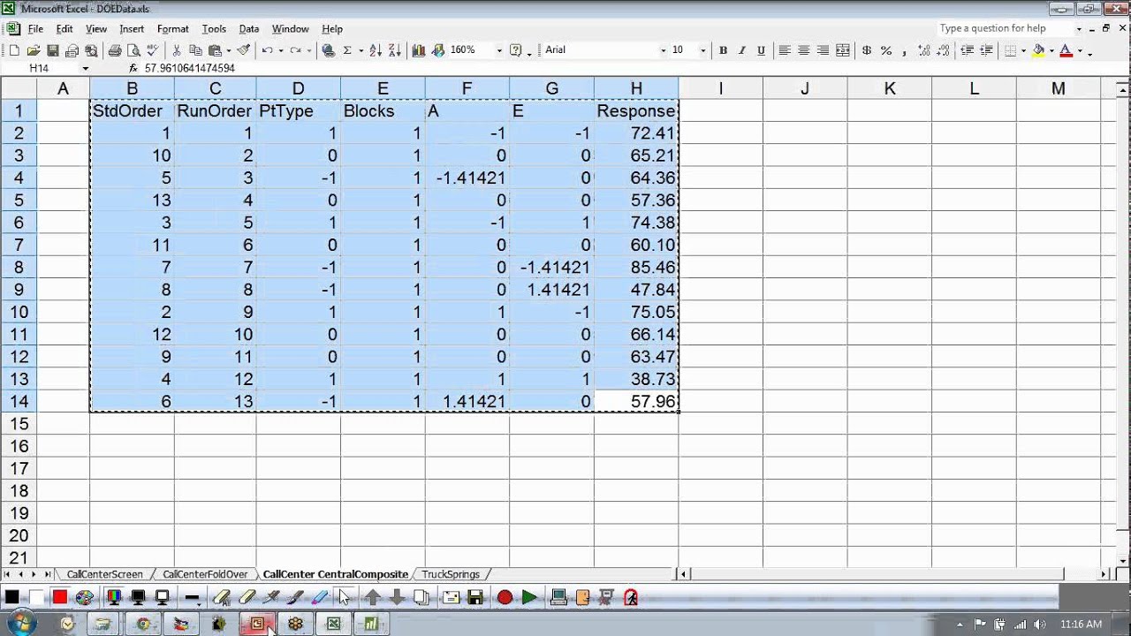This screenshot has height=636, width=1131.
Task: Open the Borders dropdown arrow
Action: 1023,50
